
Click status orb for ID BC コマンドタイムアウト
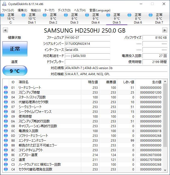[x=6, y=150]
